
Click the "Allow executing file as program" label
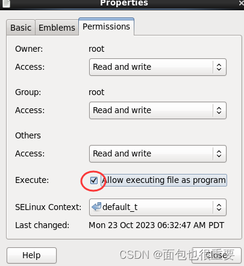click(164, 180)
